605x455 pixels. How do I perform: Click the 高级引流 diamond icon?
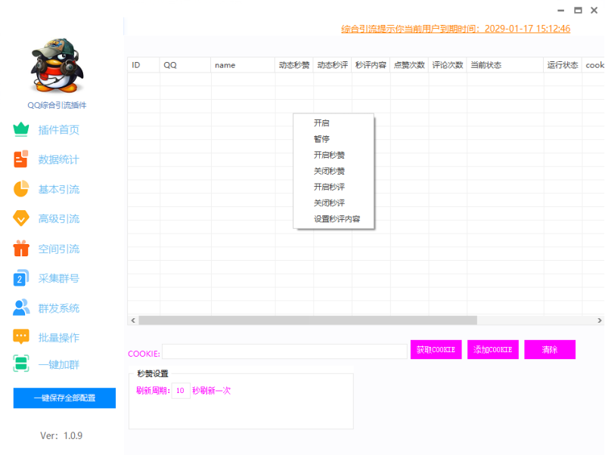coord(21,218)
